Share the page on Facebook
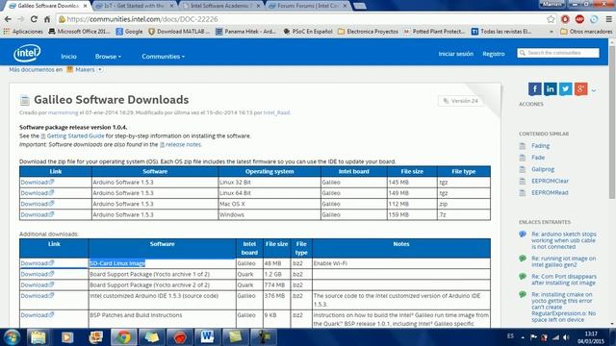 (535, 89)
